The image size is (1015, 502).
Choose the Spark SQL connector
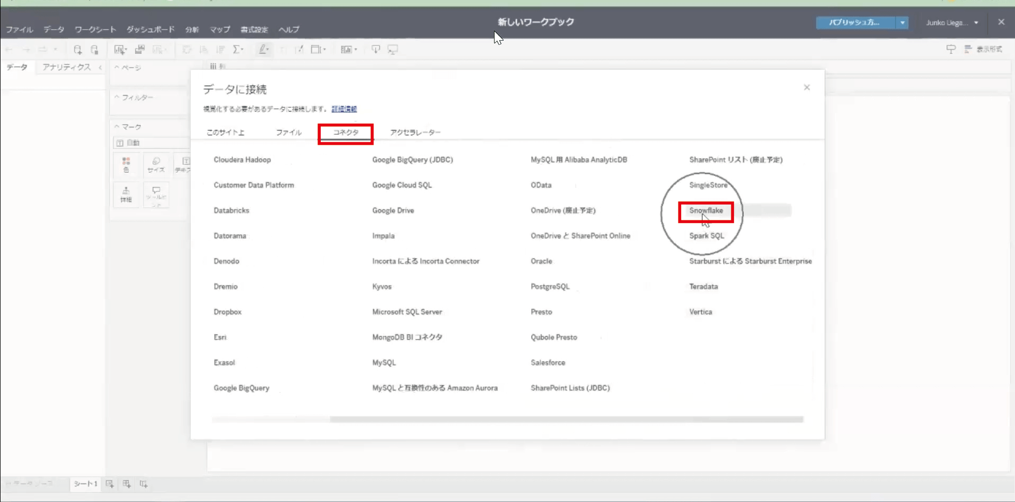tap(707, 236)
